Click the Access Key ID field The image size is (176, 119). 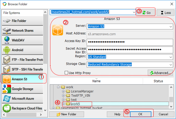tap(130, 42)
